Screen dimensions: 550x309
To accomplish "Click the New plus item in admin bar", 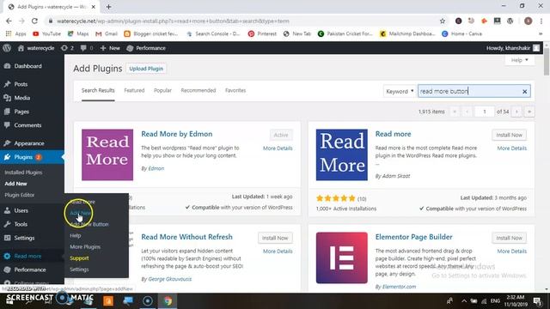I will coord(110,48).
